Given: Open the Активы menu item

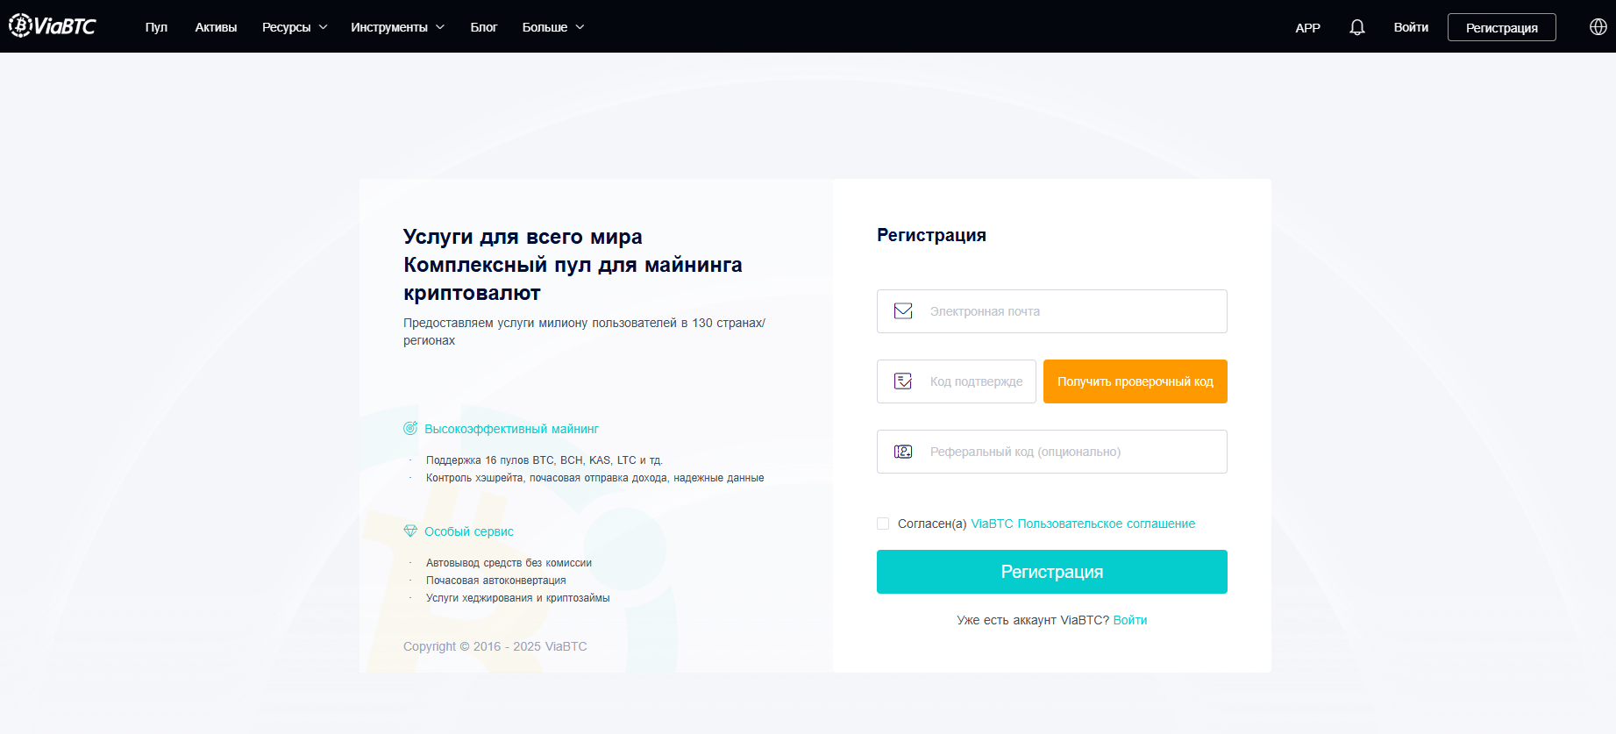Looking at the screenshot, I should (216, 27).
